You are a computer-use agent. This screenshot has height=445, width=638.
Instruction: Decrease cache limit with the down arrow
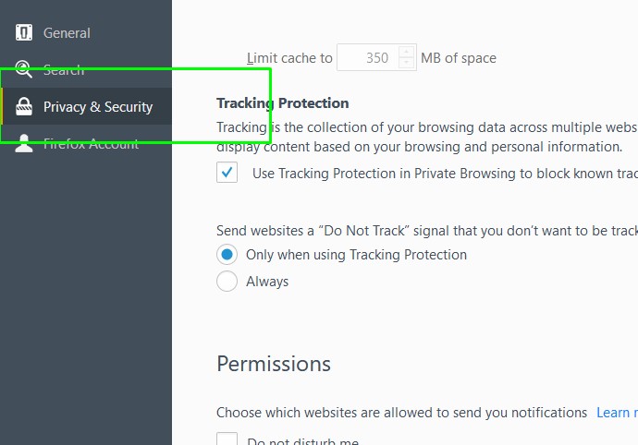[x=407, y=64]
